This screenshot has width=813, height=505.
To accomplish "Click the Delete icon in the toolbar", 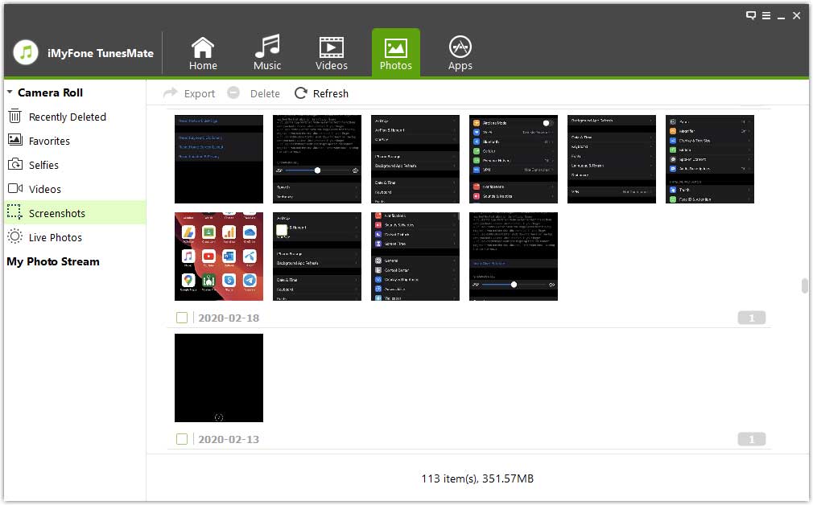I will click(x=233, y=93).
